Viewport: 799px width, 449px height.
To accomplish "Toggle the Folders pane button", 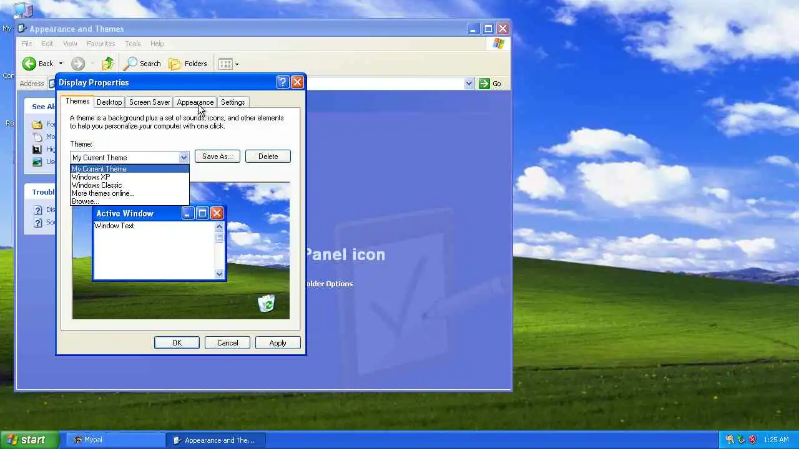I will (188, 64).
